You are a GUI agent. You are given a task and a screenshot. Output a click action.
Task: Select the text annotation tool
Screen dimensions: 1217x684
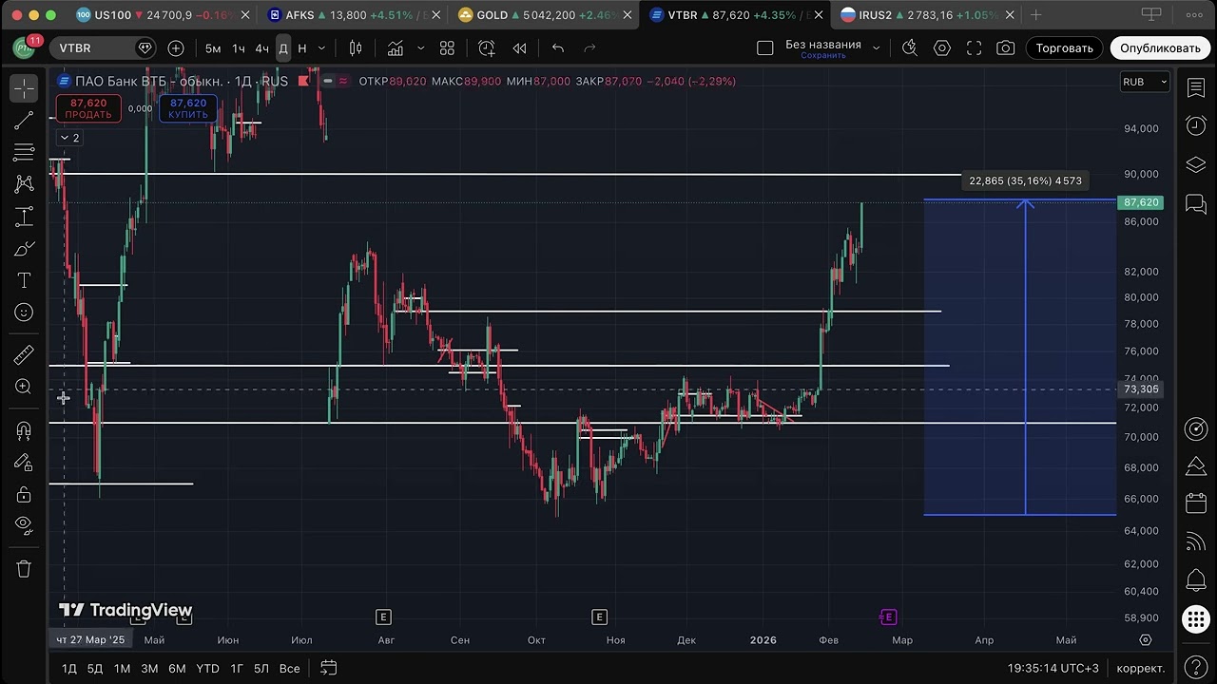(24, 280)
